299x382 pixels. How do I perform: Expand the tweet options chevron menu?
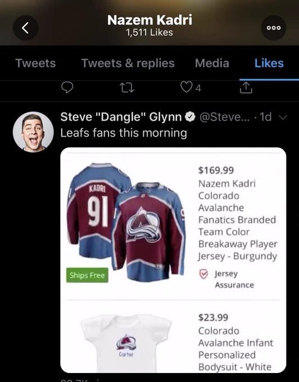point(283,117)
